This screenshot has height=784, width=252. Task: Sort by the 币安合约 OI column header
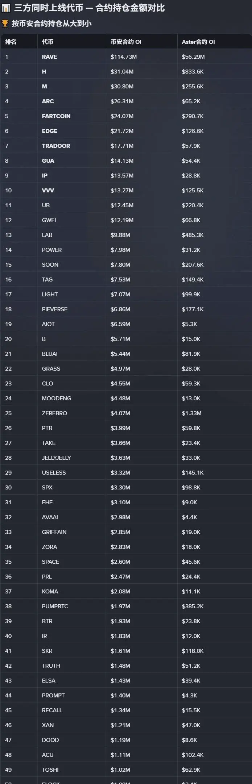pos(126,42)
